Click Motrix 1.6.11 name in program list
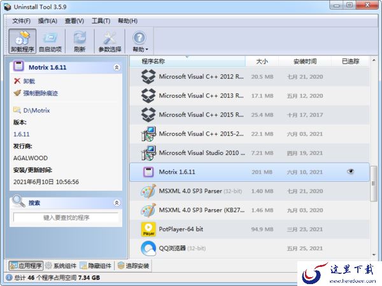The height and width of the screenshot is (286, 382). click(x=177, y=172)
